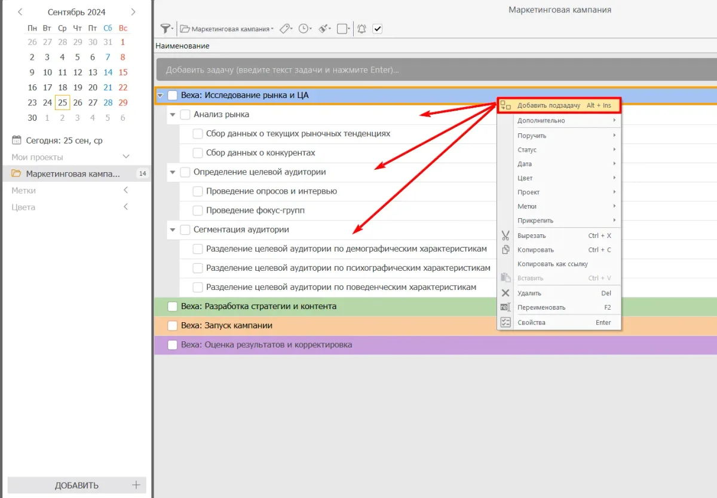Screen dimensions: 717x498
Task: Check off the task Анализ рынка
Action: [x=185, y=114]
